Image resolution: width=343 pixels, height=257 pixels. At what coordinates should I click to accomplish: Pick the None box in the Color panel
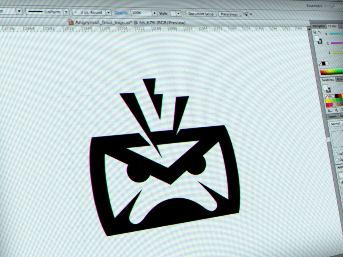coord(321,64)
